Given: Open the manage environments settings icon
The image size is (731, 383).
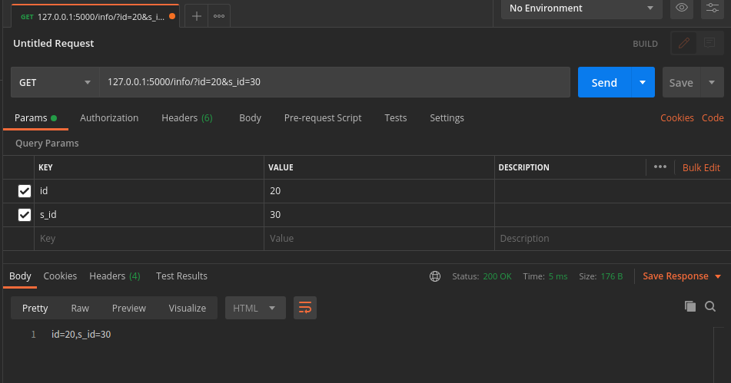Looking at the screenshot, I should click(710, 8).
